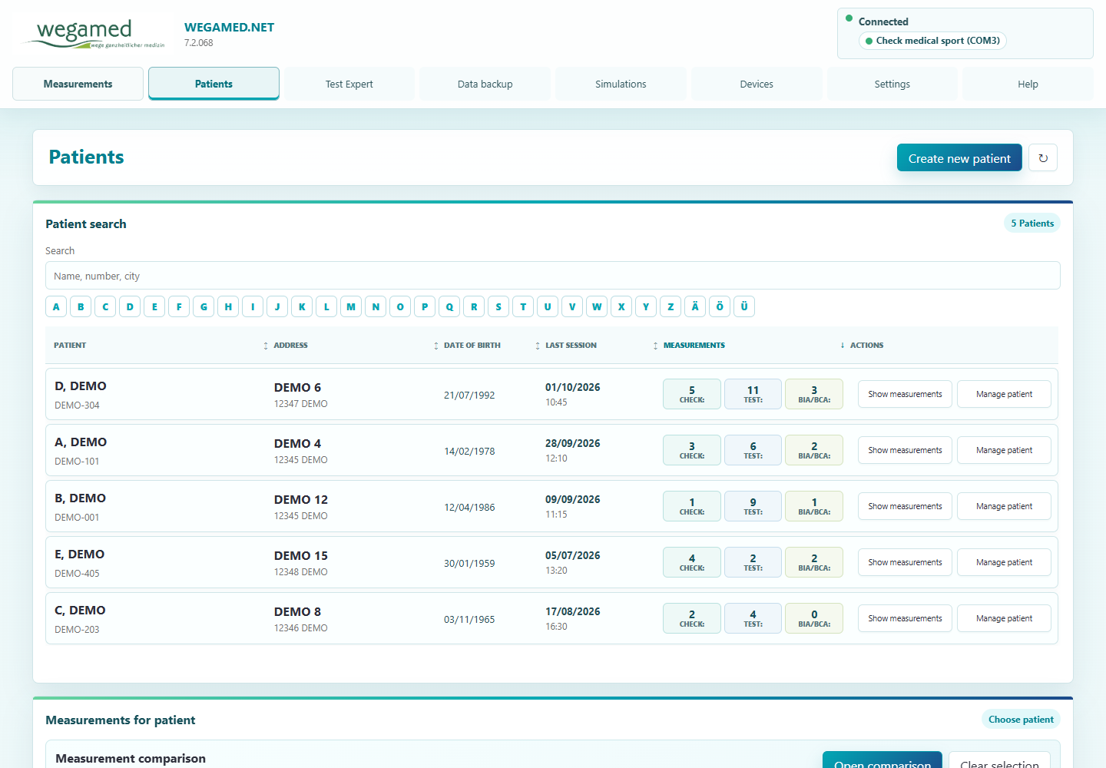The image size is (1106, 768).
Task: Click the Check medical sport (COM3) device chip
Action: pyautogui.click(x=932, y=41)
